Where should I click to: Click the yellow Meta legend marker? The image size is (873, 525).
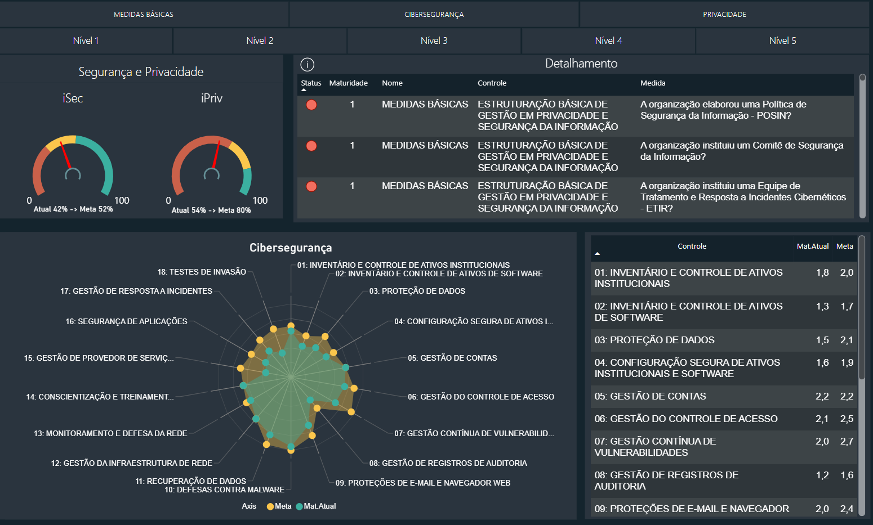[x=270, y=506]
